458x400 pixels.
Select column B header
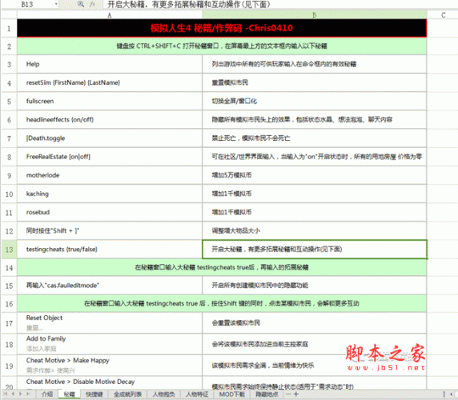(315, 15)
